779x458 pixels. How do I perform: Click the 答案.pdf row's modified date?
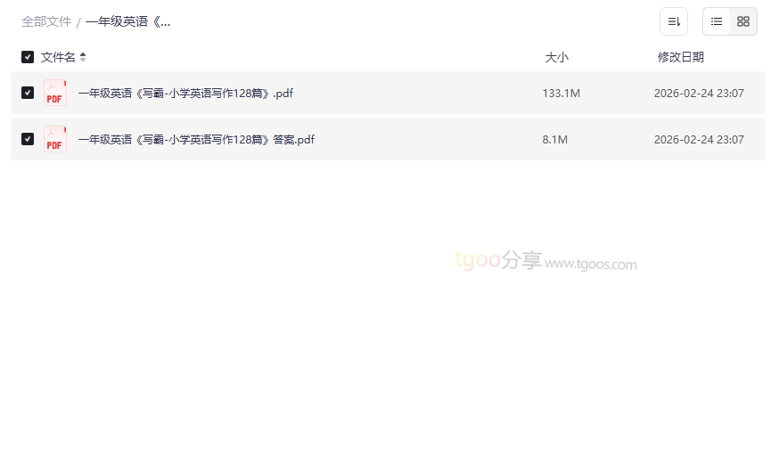(x=699, y=140)
